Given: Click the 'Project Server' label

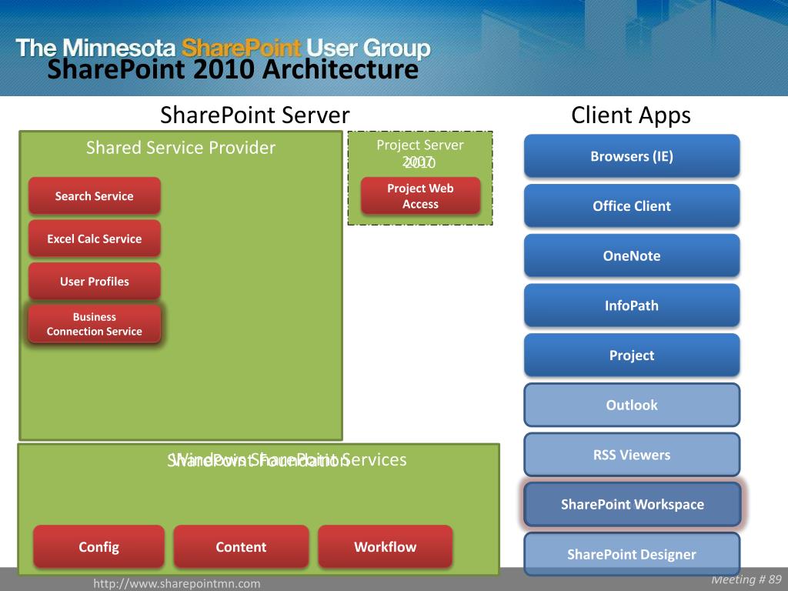Looking at the screenshot, I should point(420,145).
